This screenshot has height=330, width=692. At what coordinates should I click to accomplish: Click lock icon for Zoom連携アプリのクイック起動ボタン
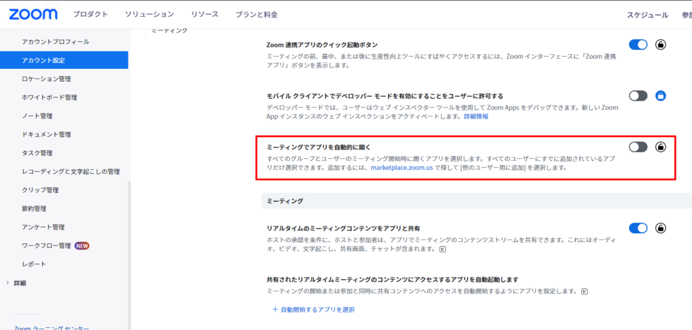coord(660,45)
